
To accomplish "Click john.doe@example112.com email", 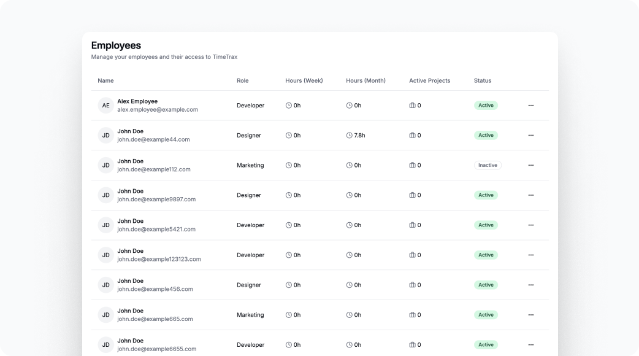I will click(154, 169).
